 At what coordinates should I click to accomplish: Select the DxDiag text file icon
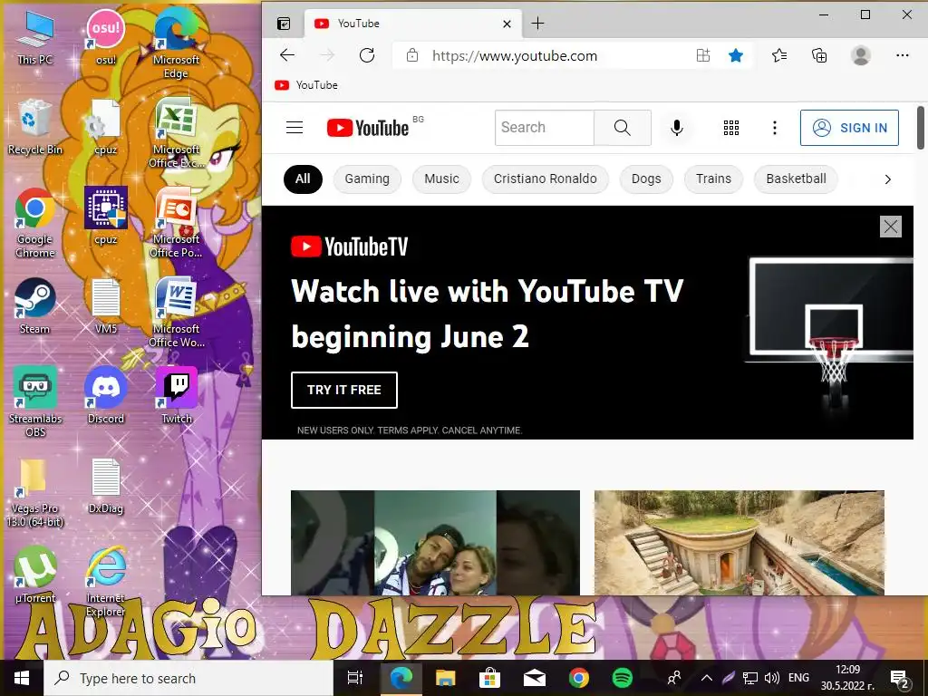(x=106, y=487)
